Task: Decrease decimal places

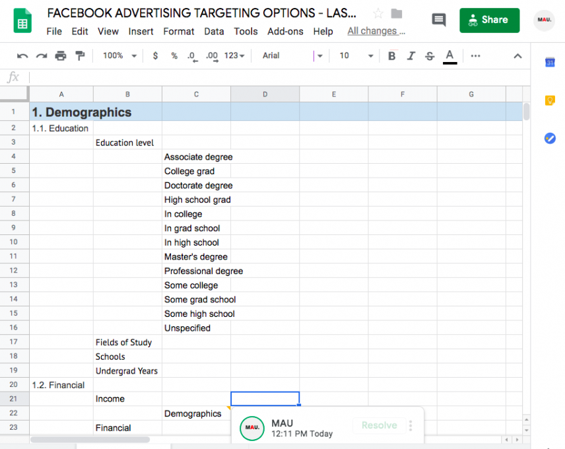Action: [193, 56]
